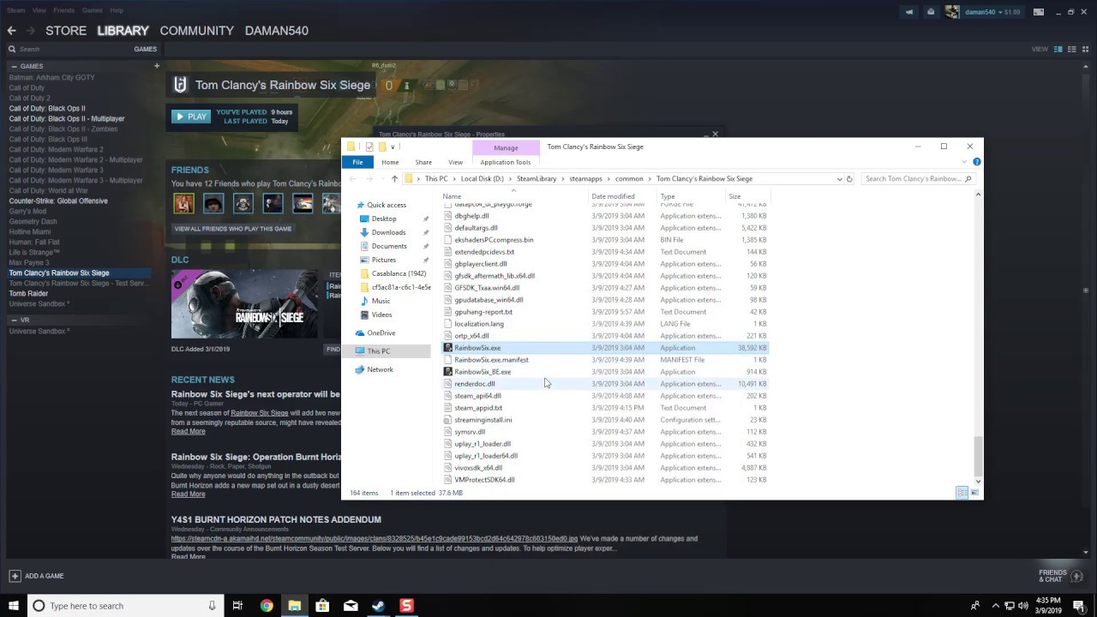Select Steam library detail view icon
Viewport: 1097px width, 617px height.
1058,49
